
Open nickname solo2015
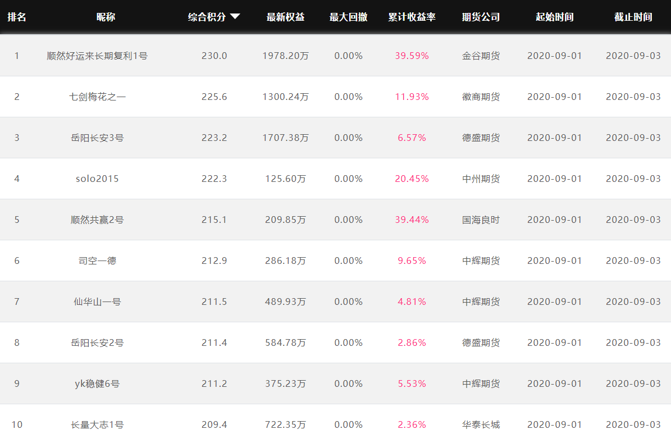[x=97, y=179]
